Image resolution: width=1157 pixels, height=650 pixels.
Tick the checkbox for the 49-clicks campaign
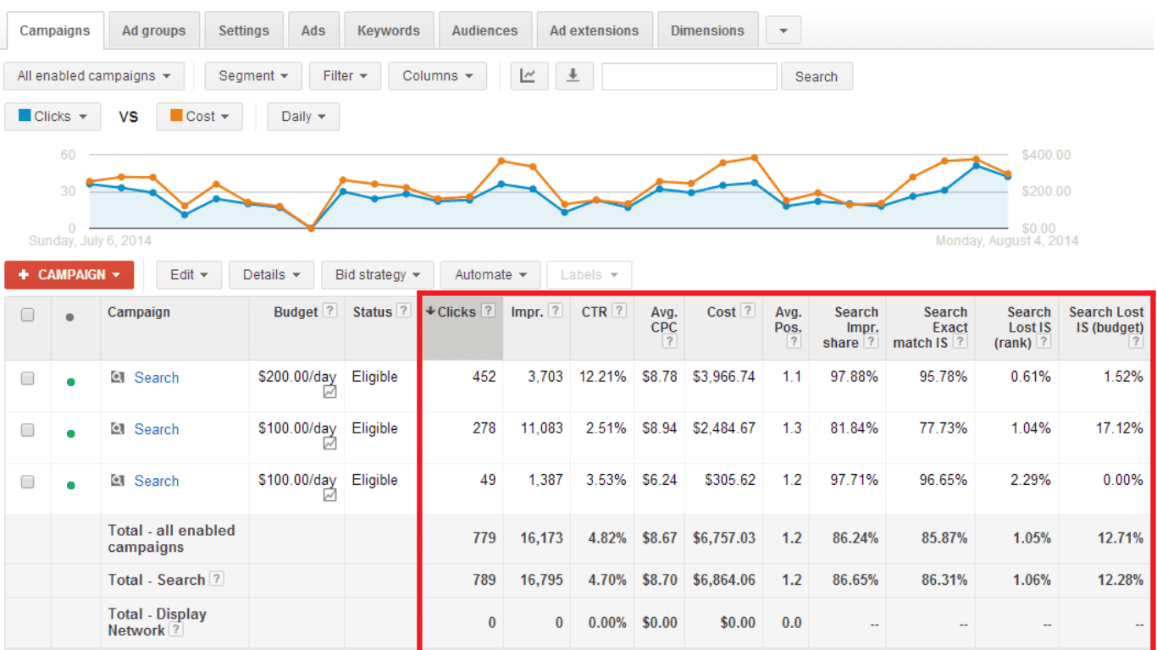[x=28, y=482]
